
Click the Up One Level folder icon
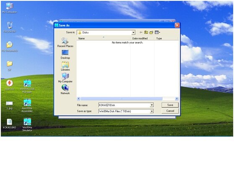146,32
